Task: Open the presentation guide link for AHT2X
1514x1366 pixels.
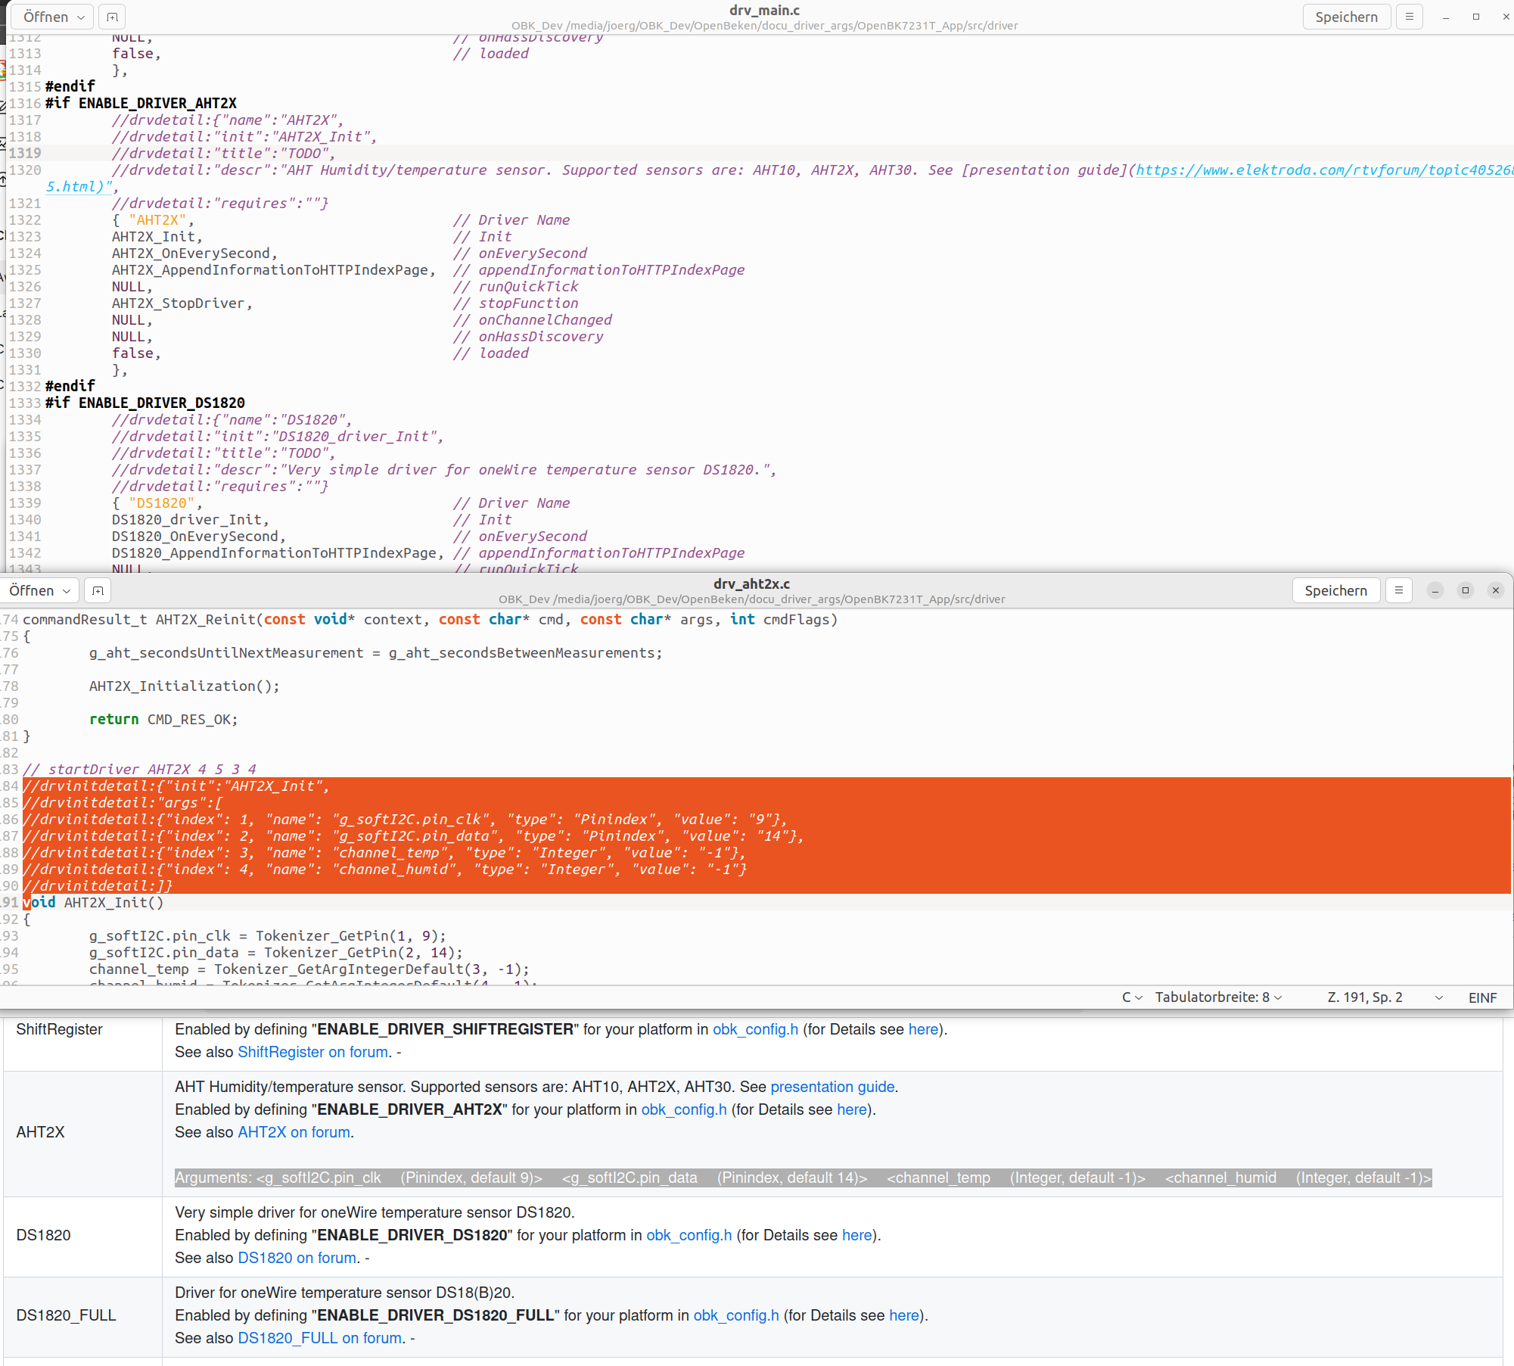Action: (832, 1087)
